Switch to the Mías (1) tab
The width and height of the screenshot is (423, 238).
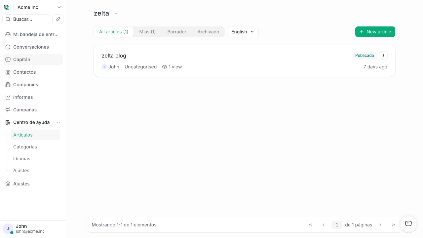click(147, 32)
